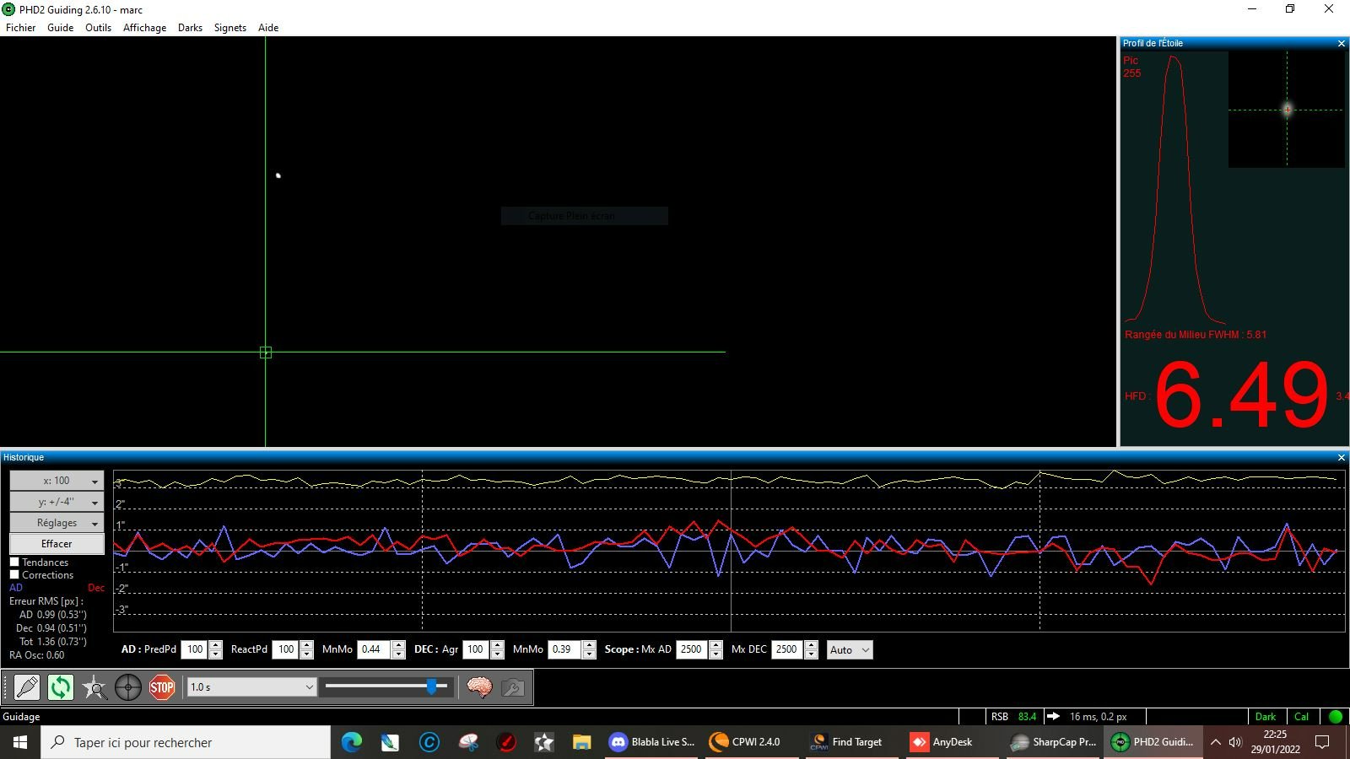
Task: Click the arrow icon beside 16 ms in status bar
Action: pos(1053,717)
